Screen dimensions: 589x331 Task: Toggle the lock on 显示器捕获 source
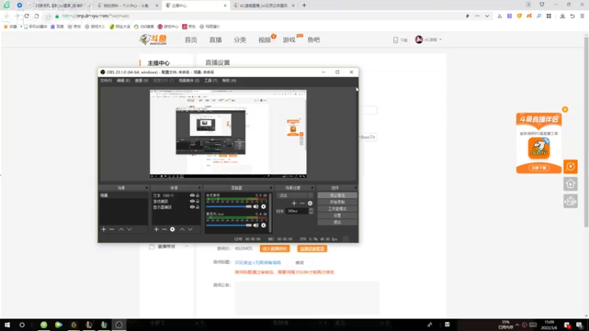click(x=197, y=207)
